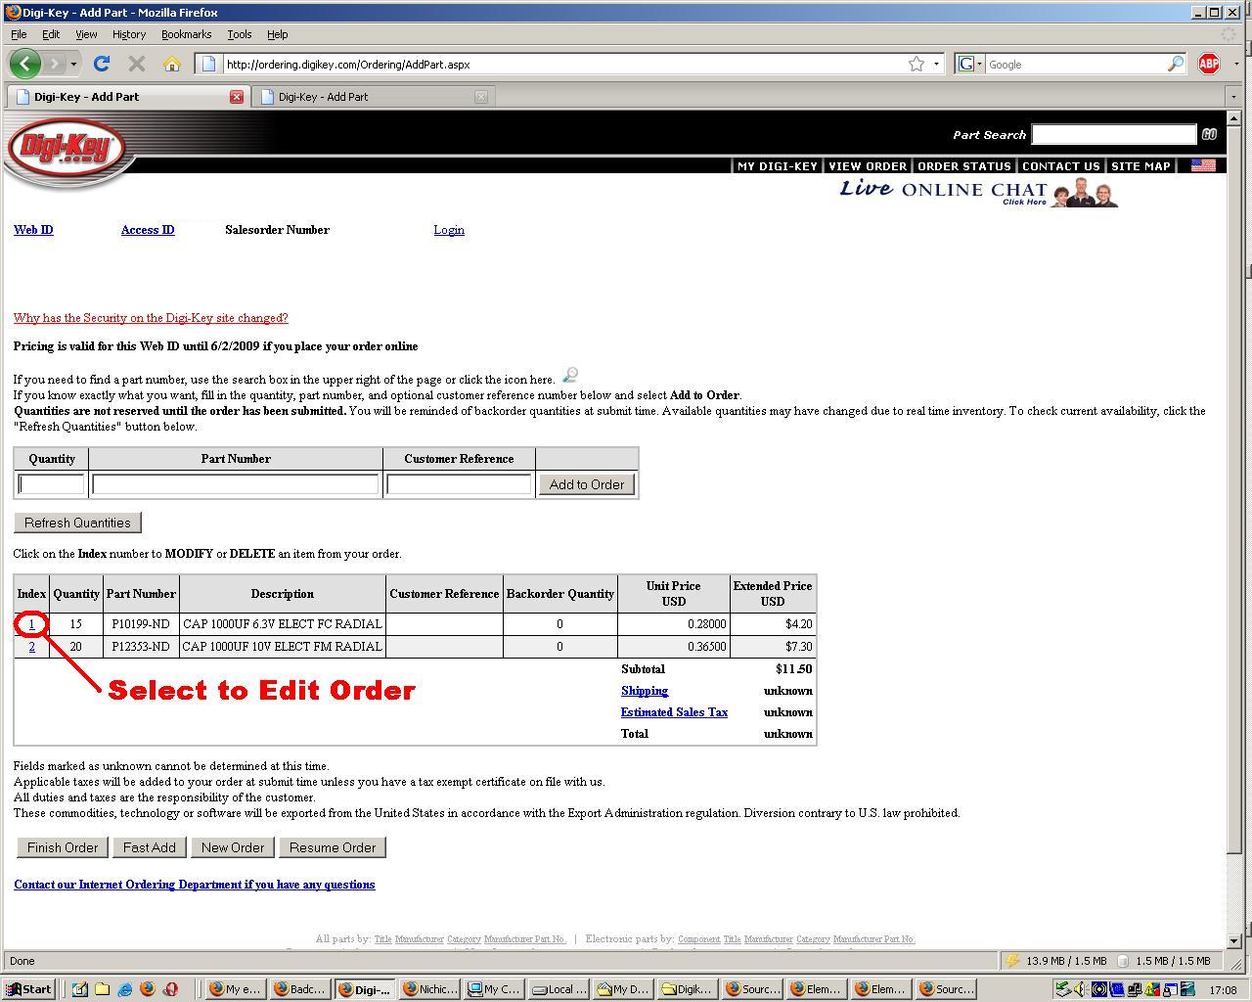Click the Refresh Quantities button
Screen dimensions: 1252x1002
(x=77, y=523)
